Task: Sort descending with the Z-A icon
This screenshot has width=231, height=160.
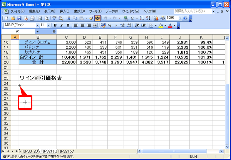Action: 148,18
